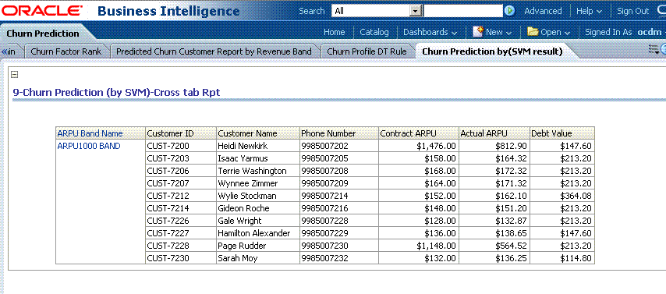Click the signed-in user ocdm

point(650,32)
